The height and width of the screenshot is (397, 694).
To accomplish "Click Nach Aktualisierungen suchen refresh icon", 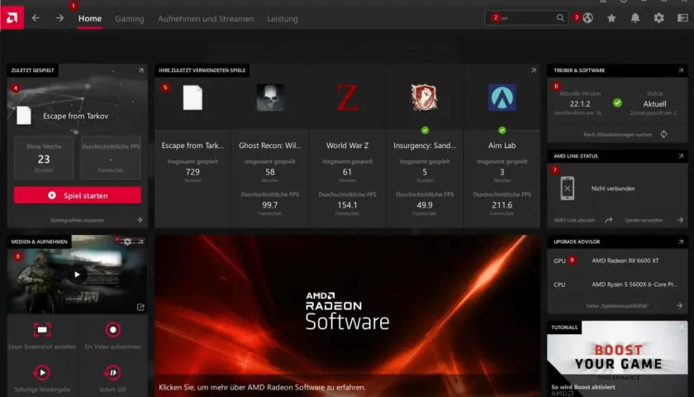I will 663,134.
